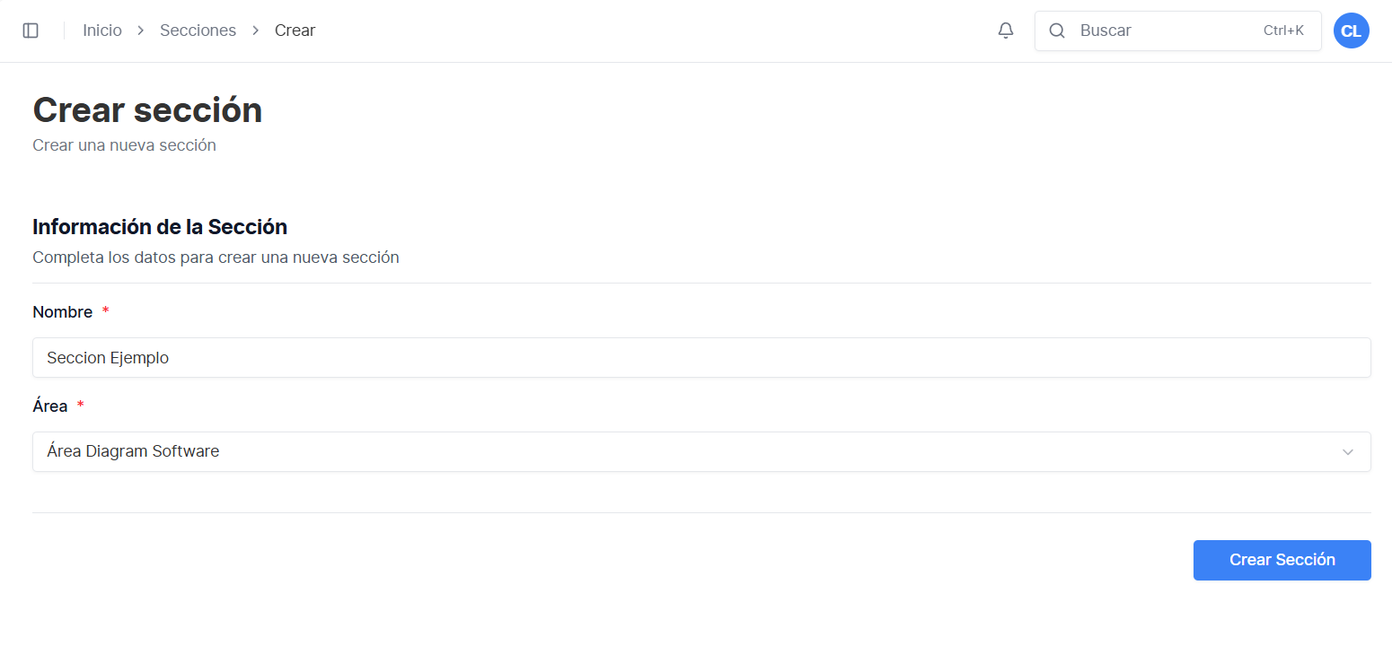Go to the Inicio breadcrumb

102,31
